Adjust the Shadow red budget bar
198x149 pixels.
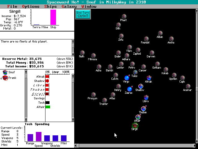47,81
